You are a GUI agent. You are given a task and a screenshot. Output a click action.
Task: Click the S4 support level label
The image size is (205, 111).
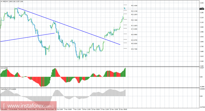click(134, 44)
